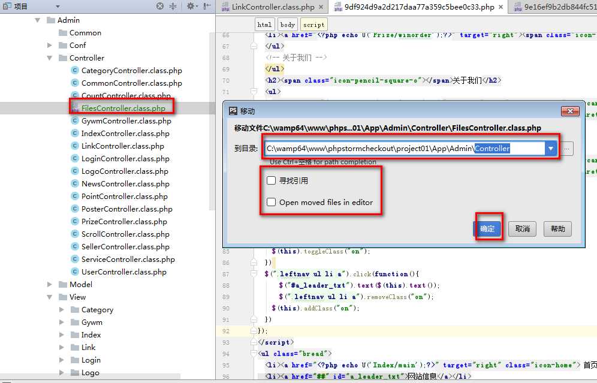The height and width of the screenshot is (383, 597).
Task: Select the body breadcrumb
Action: (x=288, y=25)
